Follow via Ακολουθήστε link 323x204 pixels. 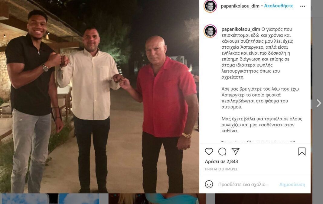point(279,6)
